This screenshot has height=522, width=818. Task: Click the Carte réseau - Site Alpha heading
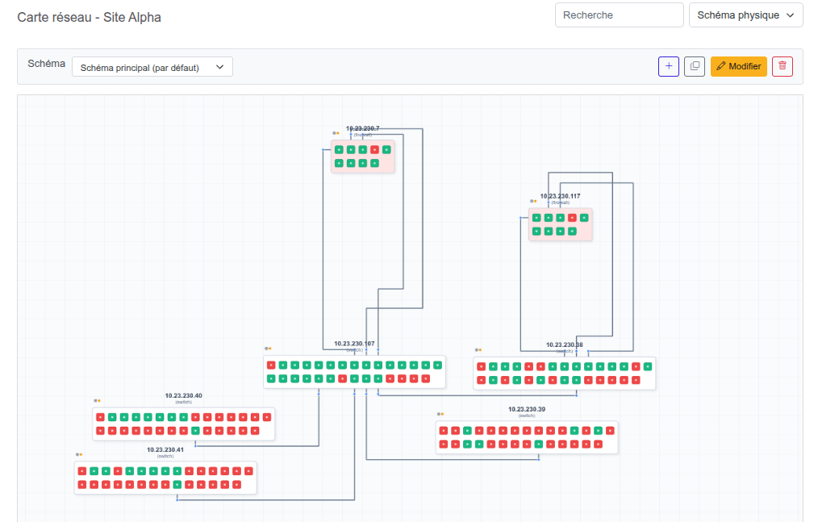coord(89,17)
